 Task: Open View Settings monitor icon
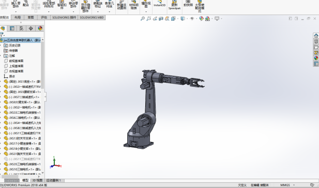coord(217,19)
